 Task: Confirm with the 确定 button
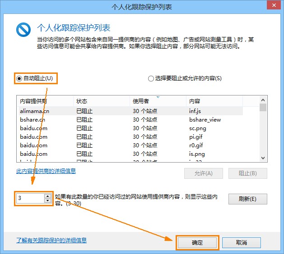(x=197, y=242)
